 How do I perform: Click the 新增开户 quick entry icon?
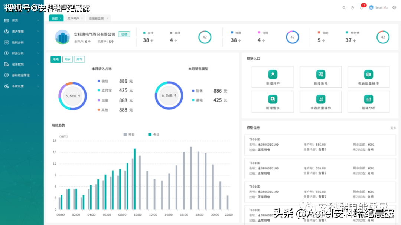pos(273,75)
